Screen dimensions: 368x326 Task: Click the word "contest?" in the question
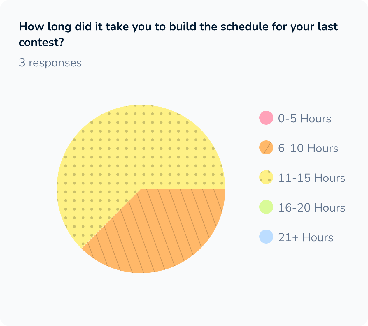(x=41, y=43)
